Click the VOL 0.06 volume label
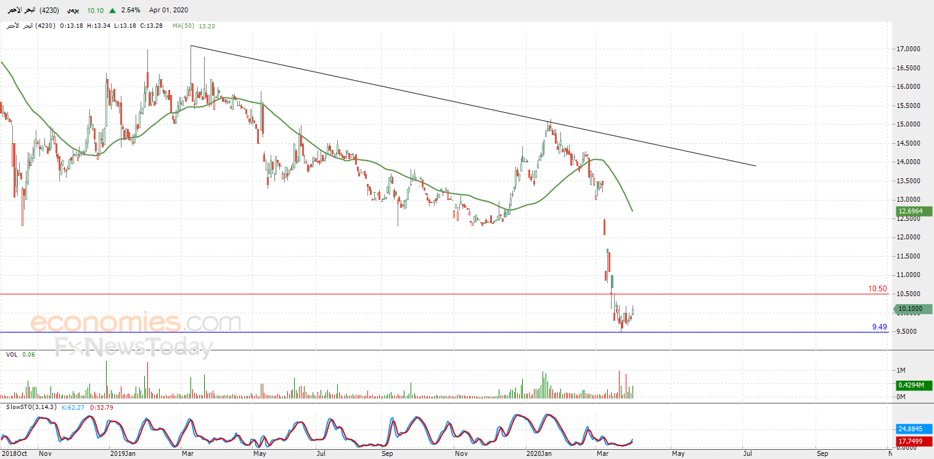 pos(21,355)
